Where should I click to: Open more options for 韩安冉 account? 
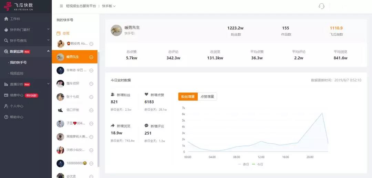91,44
